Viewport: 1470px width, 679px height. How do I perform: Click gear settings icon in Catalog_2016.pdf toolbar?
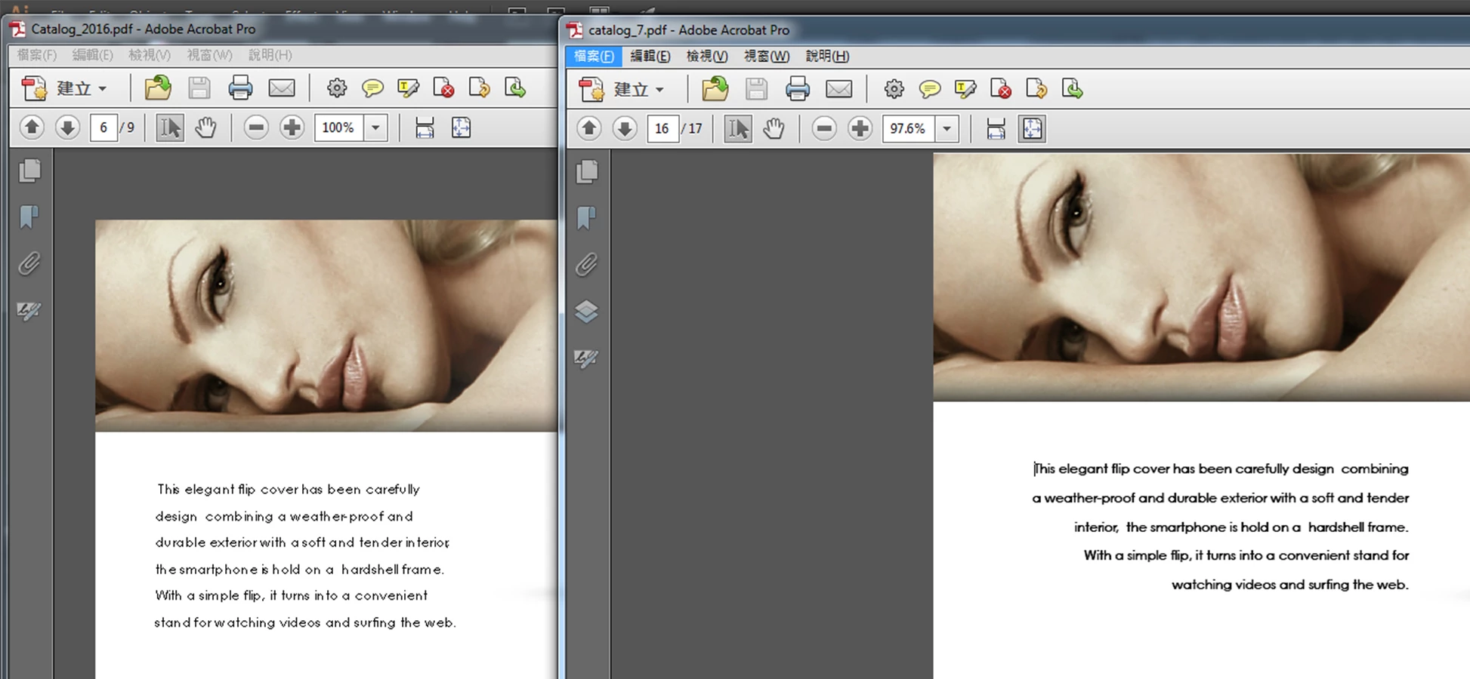pos(336,88)
